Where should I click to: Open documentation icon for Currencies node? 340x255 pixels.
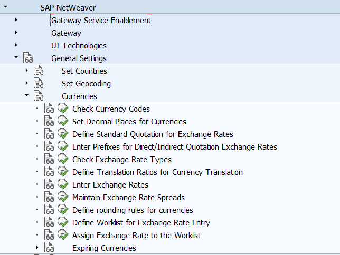coord(39,96)
